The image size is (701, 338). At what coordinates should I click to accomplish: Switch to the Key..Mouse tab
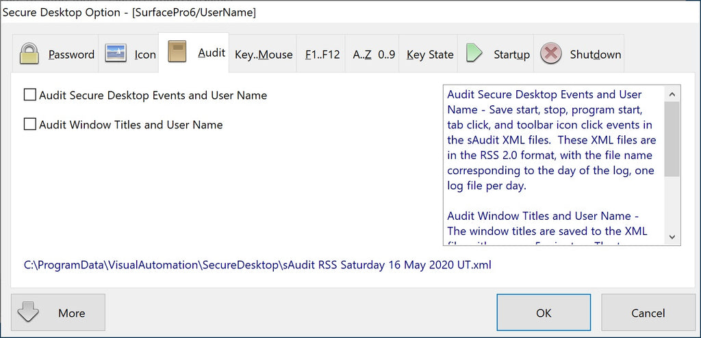coord(264,55)
